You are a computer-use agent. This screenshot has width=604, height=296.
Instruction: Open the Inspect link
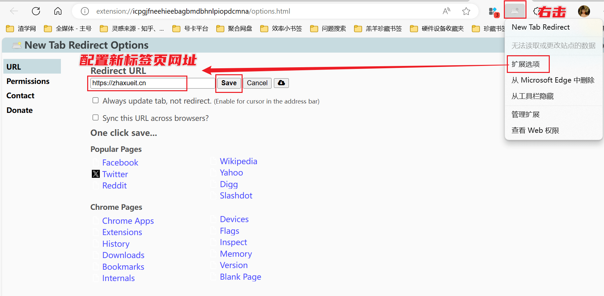point(233,242)
